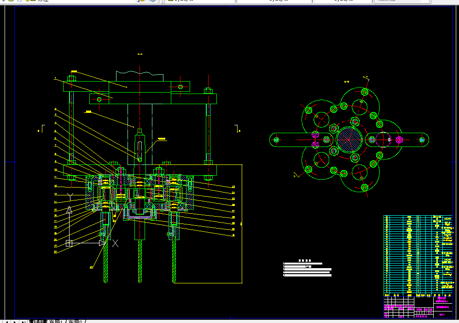
Task: Select the hatched central shaft circle in the plan view
Action: [x=349, y=140]
